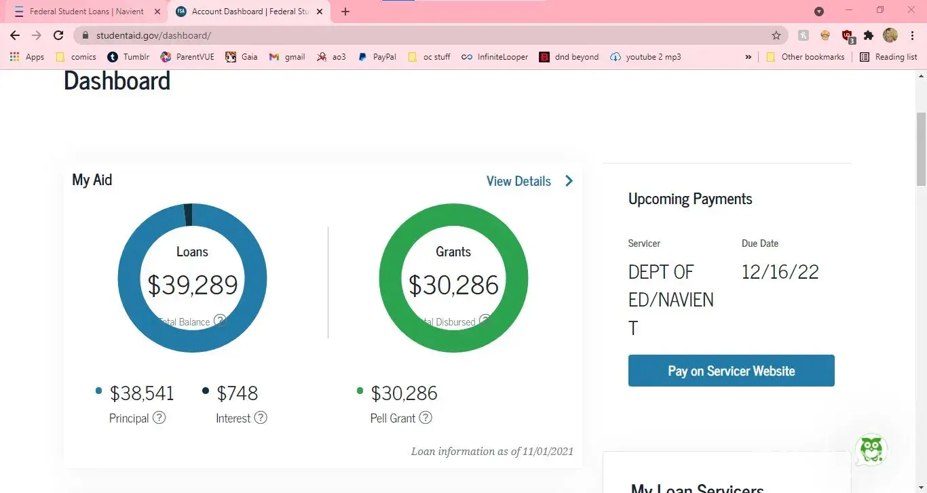The height and width of the screenshot is (493, 927).
Task: Open the comics bookmark folder
Action: (76, 57)
